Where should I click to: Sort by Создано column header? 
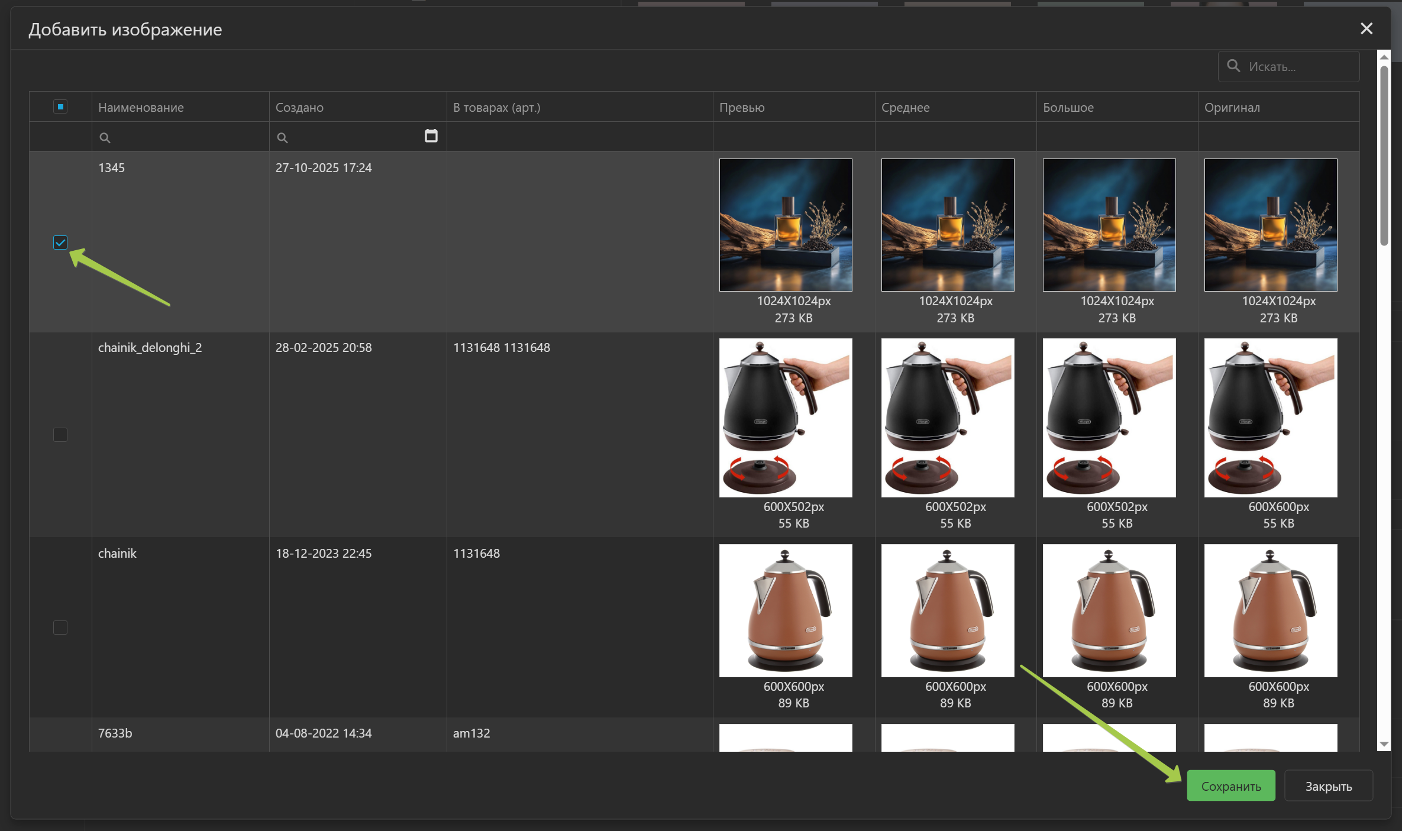pos(299,108)
